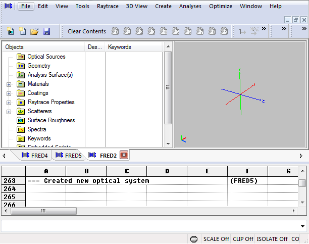Image resolution: width=309 pixels, height=244 pixels.
Task: Switch to the FRED4 tab
Action: [x=34, y=155]
